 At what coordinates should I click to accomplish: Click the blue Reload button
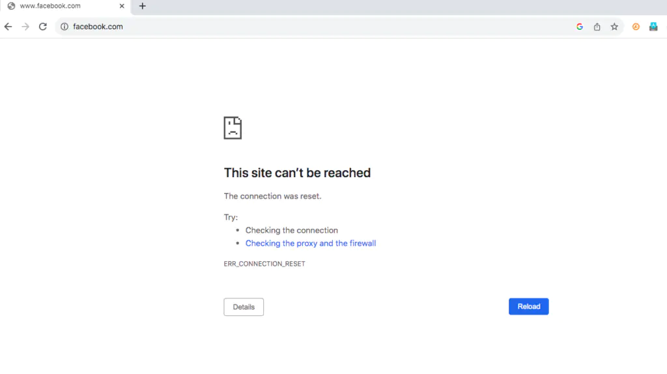(529, 306)
